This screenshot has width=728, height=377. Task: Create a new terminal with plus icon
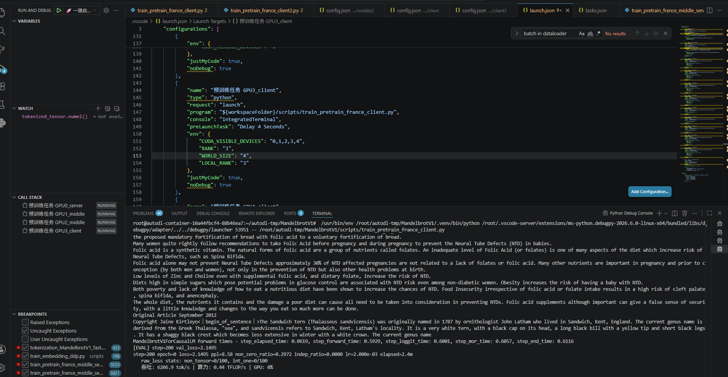pos(659,213)
